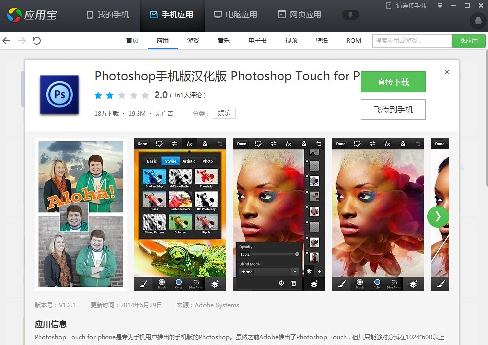Image resolution: width=488 pixels, height=345 pixels.
Task: Click the 请连接手机 help link
Action: click(406, 5)
